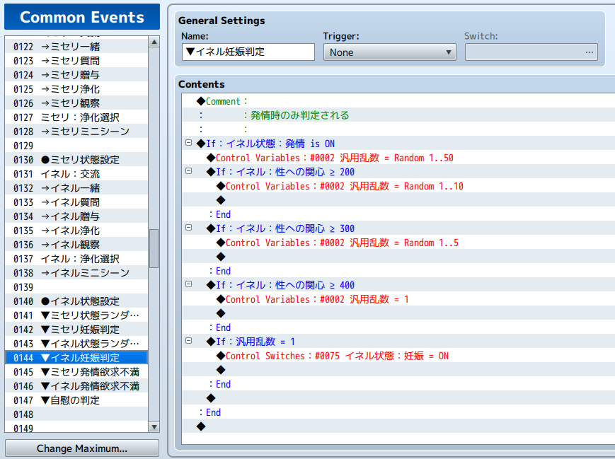This screenshot has height=459, width=615.
Task: Select the empty common event 0148
Action: coord(76,414)
